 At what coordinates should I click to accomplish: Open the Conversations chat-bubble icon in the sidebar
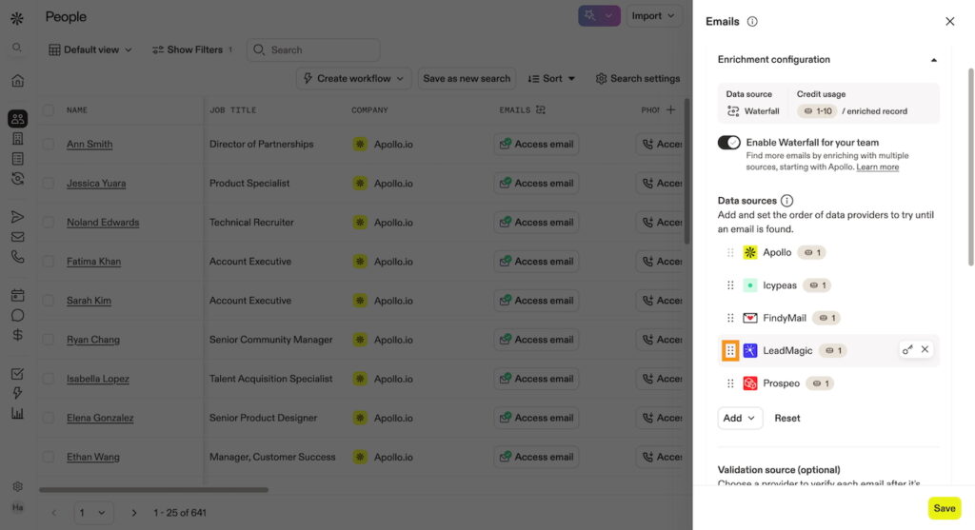click(17, 315)
